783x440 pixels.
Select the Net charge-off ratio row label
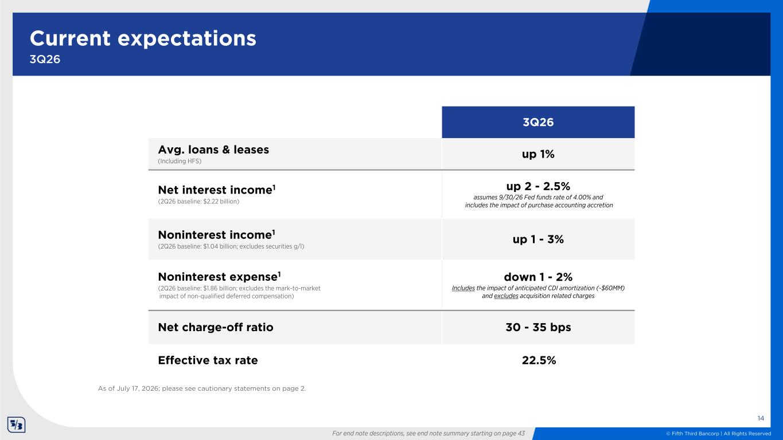coord(216,327)
